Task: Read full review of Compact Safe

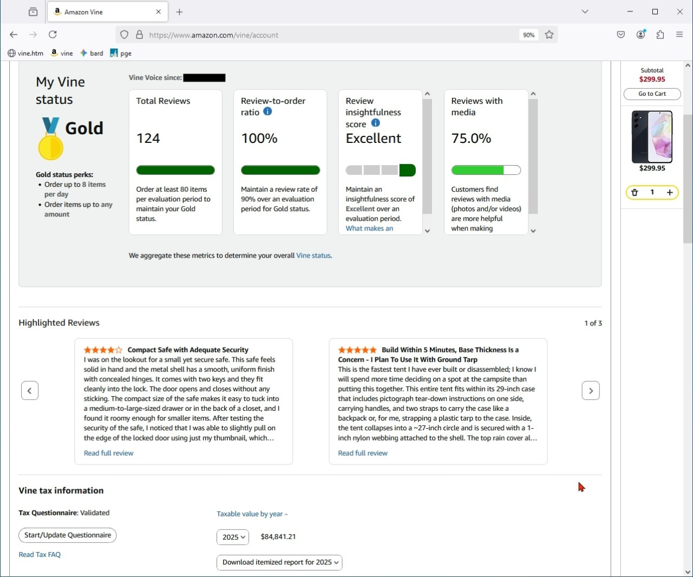Action: (108, 453)
